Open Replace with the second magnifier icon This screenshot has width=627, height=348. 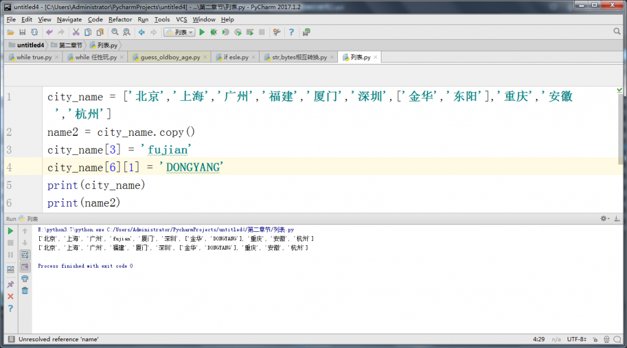click(127, 32)
